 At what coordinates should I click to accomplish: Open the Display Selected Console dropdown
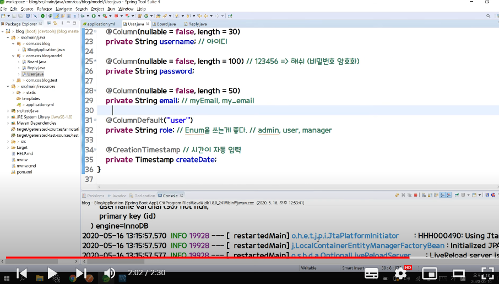click(x=469, y=195)
